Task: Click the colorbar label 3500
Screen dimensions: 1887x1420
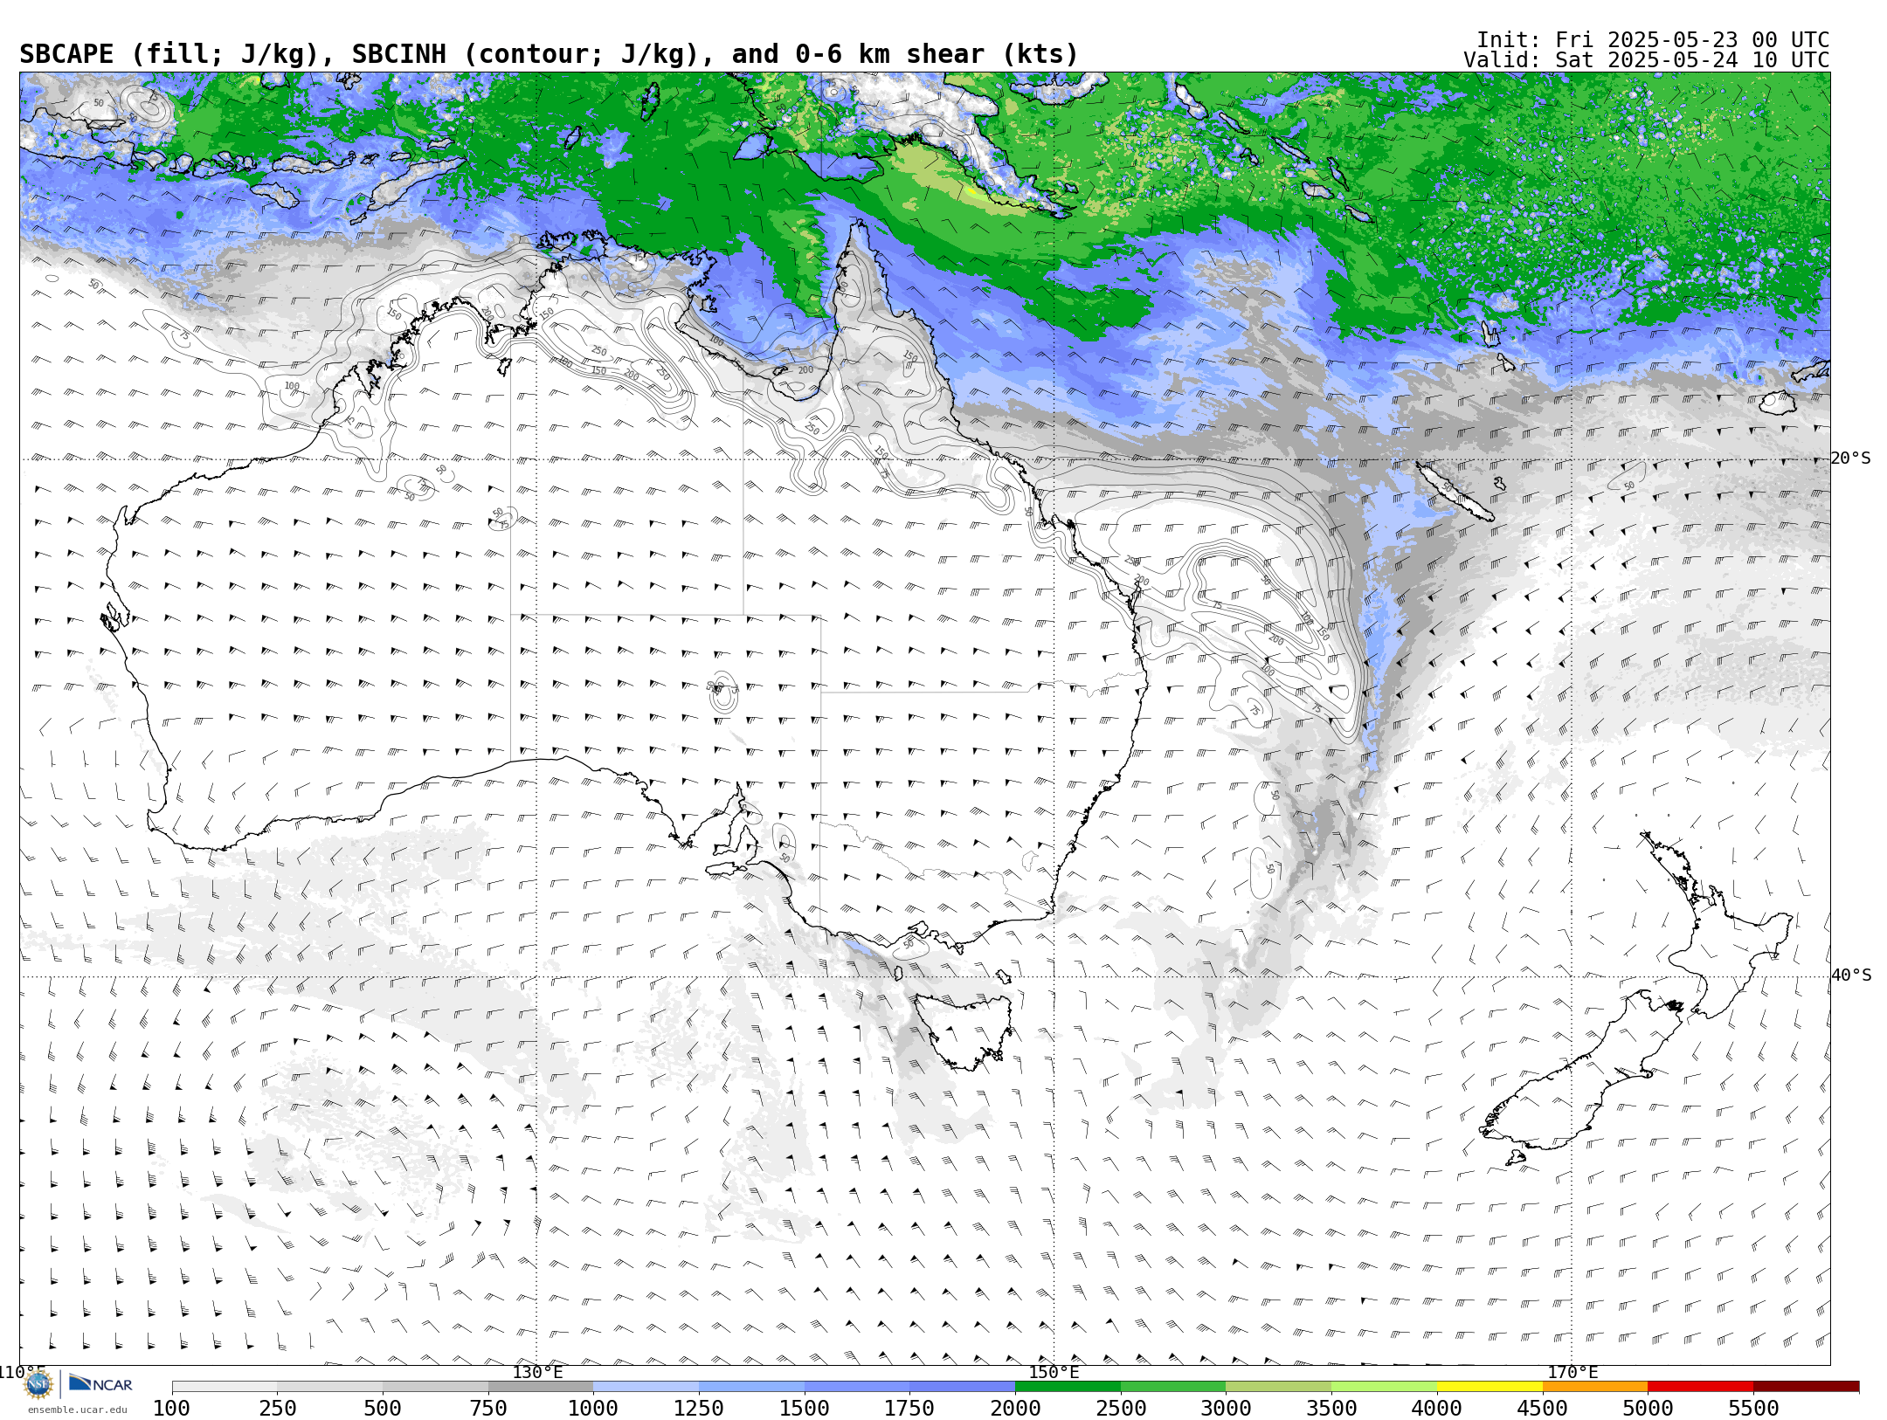Action: (1331, 1409)
